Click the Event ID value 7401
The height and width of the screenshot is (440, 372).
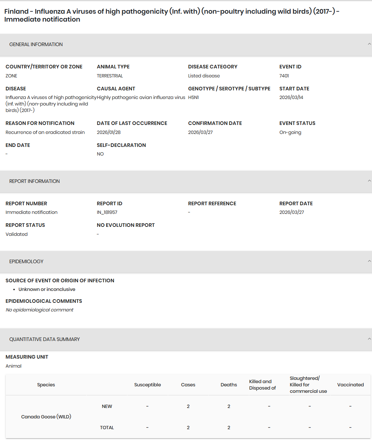[284, 76]
